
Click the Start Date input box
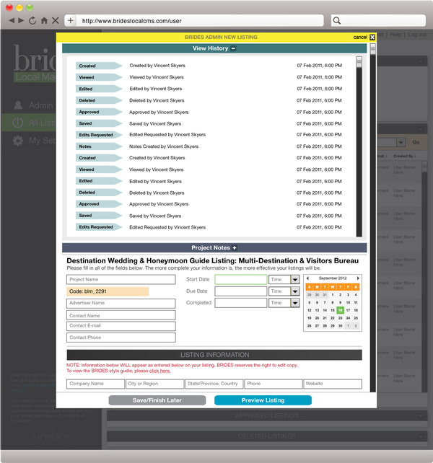click(x=241, y=280)
